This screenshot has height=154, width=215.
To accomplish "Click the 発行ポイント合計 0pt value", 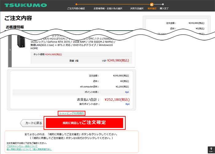I will (x=127, y=104).
